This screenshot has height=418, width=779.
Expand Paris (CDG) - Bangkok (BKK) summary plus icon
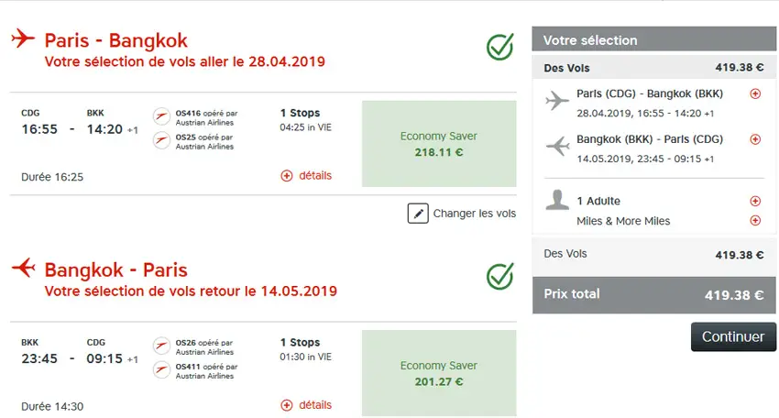tap(755, 93)
